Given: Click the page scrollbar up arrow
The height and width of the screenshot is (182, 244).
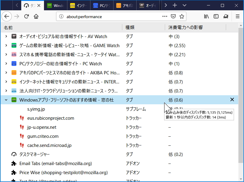Looking at the screenshot, I should coord(241,25).
